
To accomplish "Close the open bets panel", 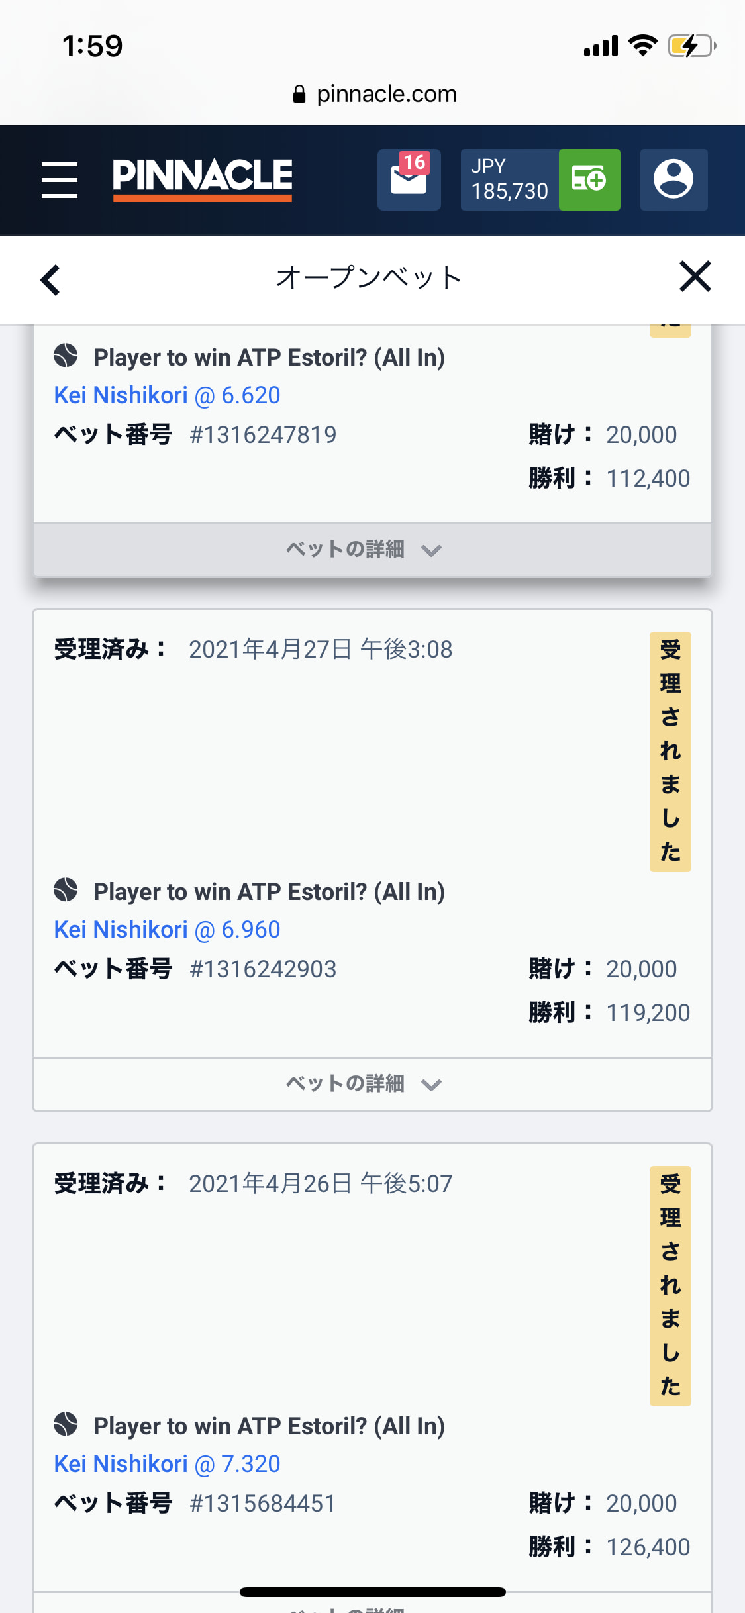I will coord(695,276).
